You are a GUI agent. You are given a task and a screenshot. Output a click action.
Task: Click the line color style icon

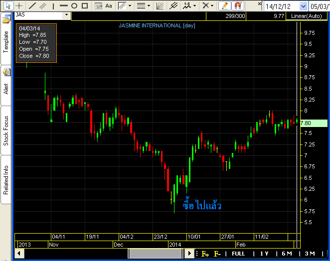click(x=122, y=6)
